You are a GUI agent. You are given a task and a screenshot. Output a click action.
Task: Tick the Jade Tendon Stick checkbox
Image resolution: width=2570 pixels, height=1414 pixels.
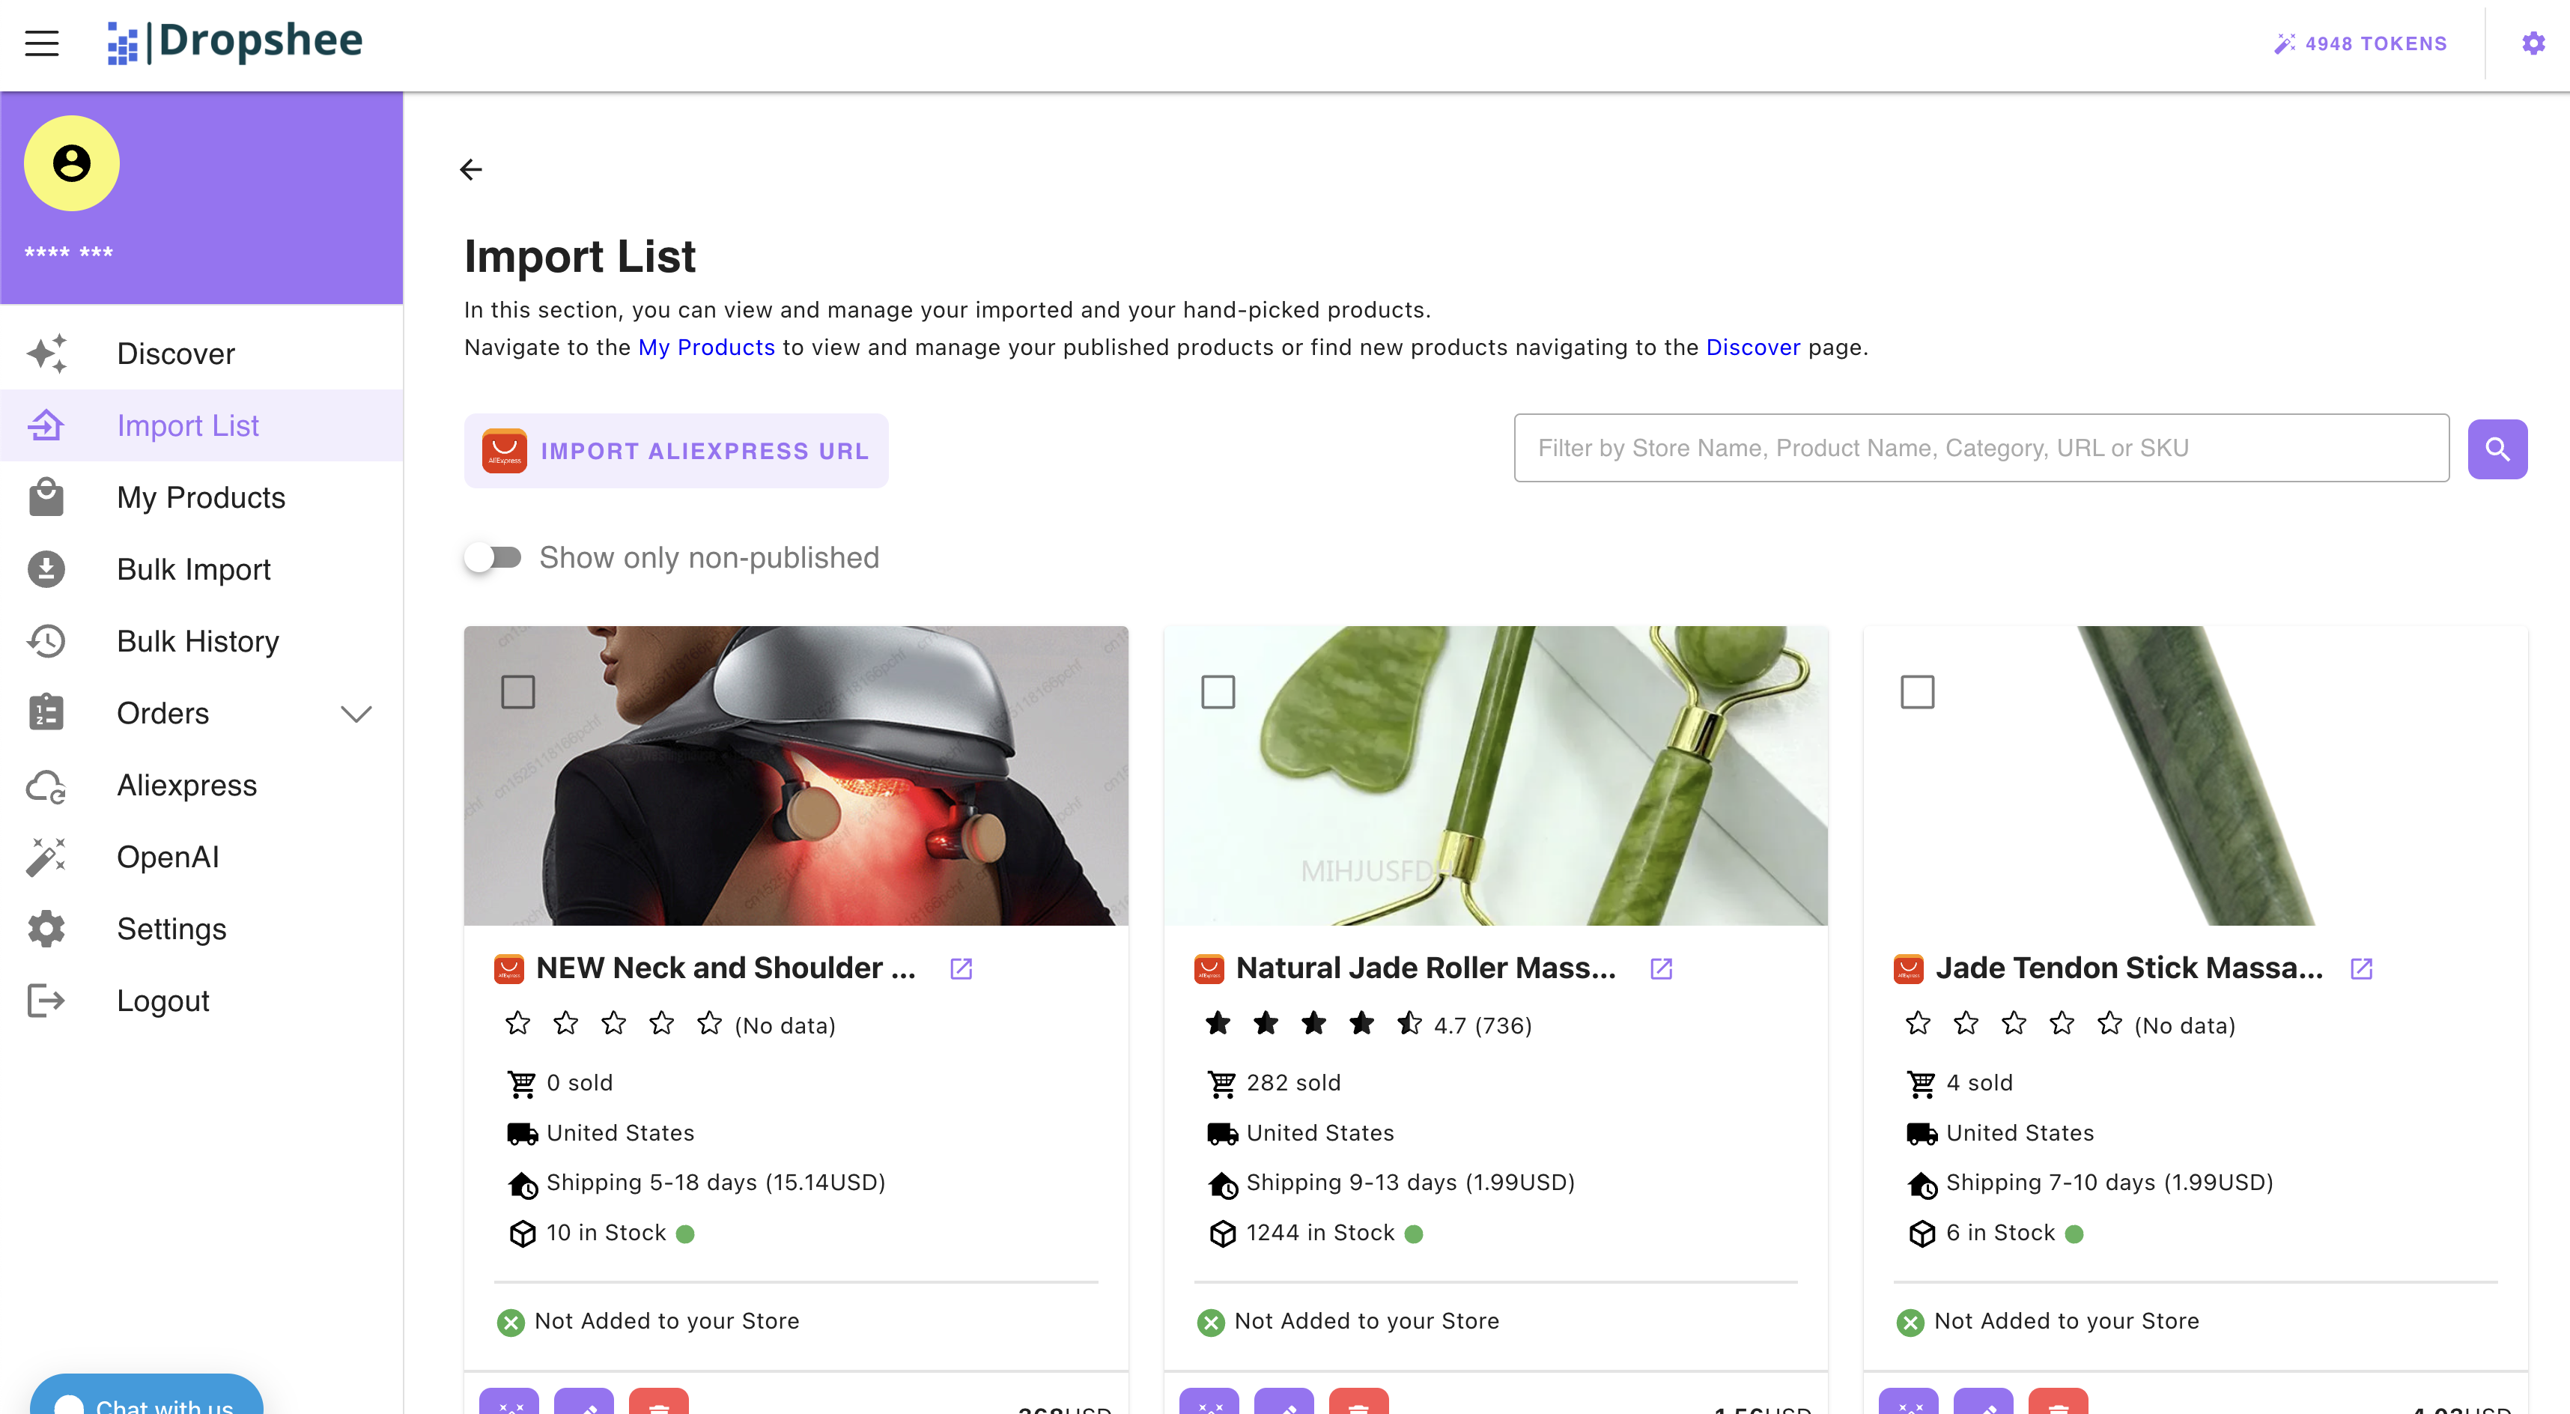1916,691
